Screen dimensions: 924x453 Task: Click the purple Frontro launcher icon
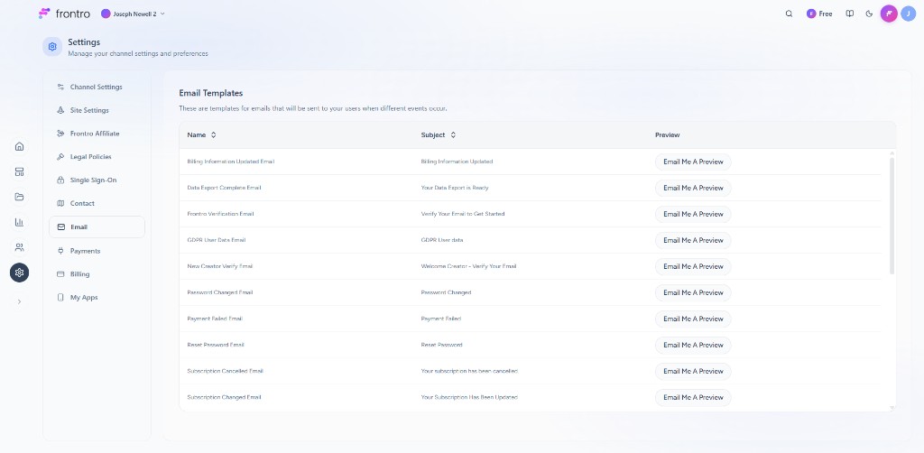(x=889, y=14)
